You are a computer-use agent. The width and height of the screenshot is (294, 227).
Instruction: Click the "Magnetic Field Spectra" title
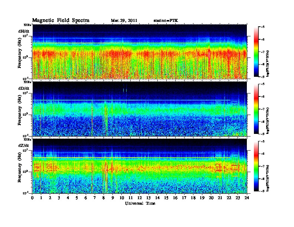(x=61, y=20)
